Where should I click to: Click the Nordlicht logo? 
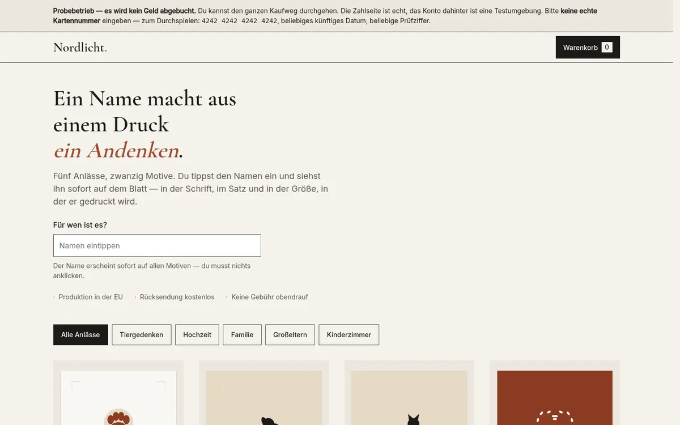pos(80,48)
